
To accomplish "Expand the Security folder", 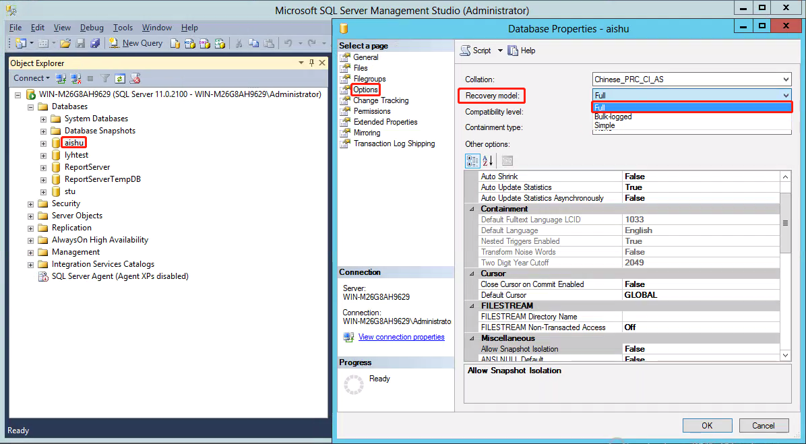I will click(31, 203).
